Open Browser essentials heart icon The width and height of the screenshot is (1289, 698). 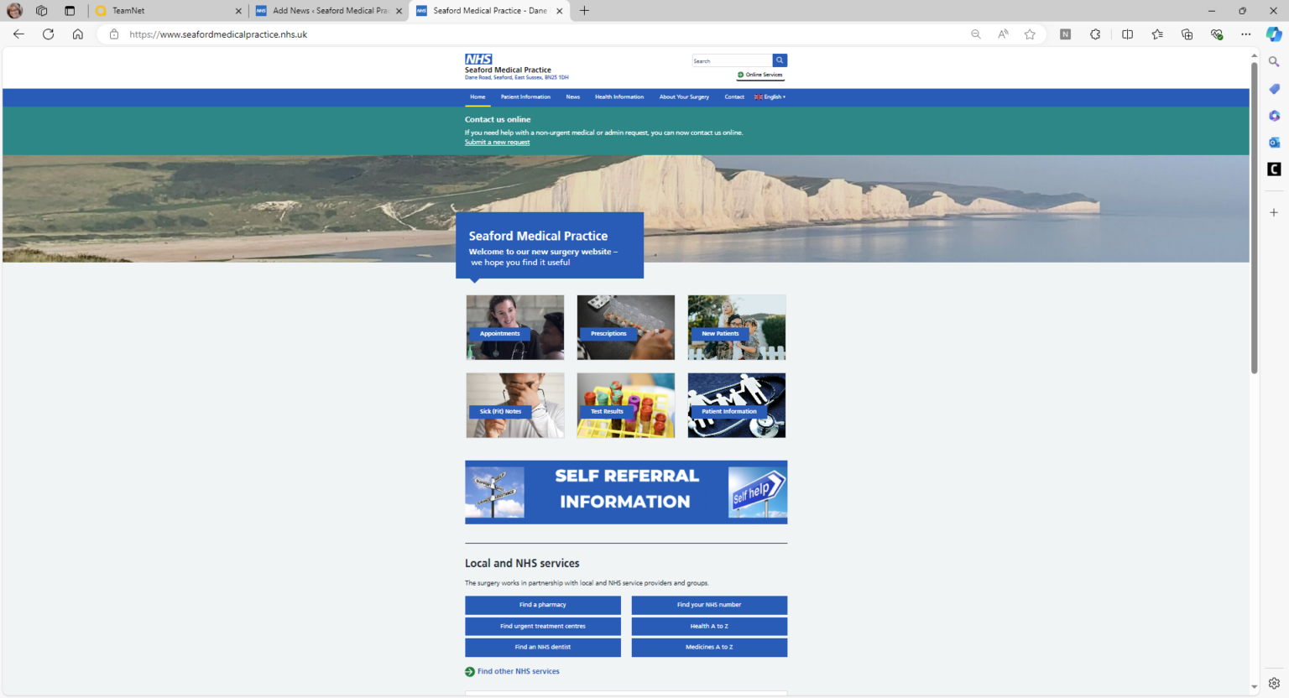tap(1217, 34)
